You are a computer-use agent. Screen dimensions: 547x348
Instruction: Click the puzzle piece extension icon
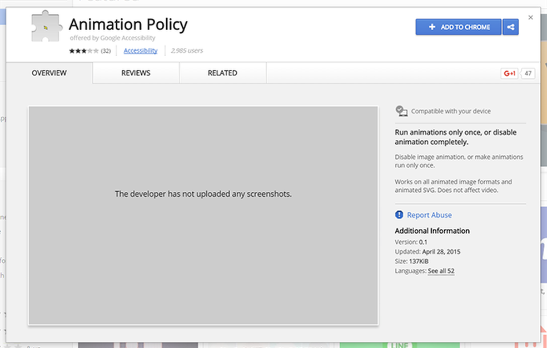pyautogui.click(x=45, y=28)
